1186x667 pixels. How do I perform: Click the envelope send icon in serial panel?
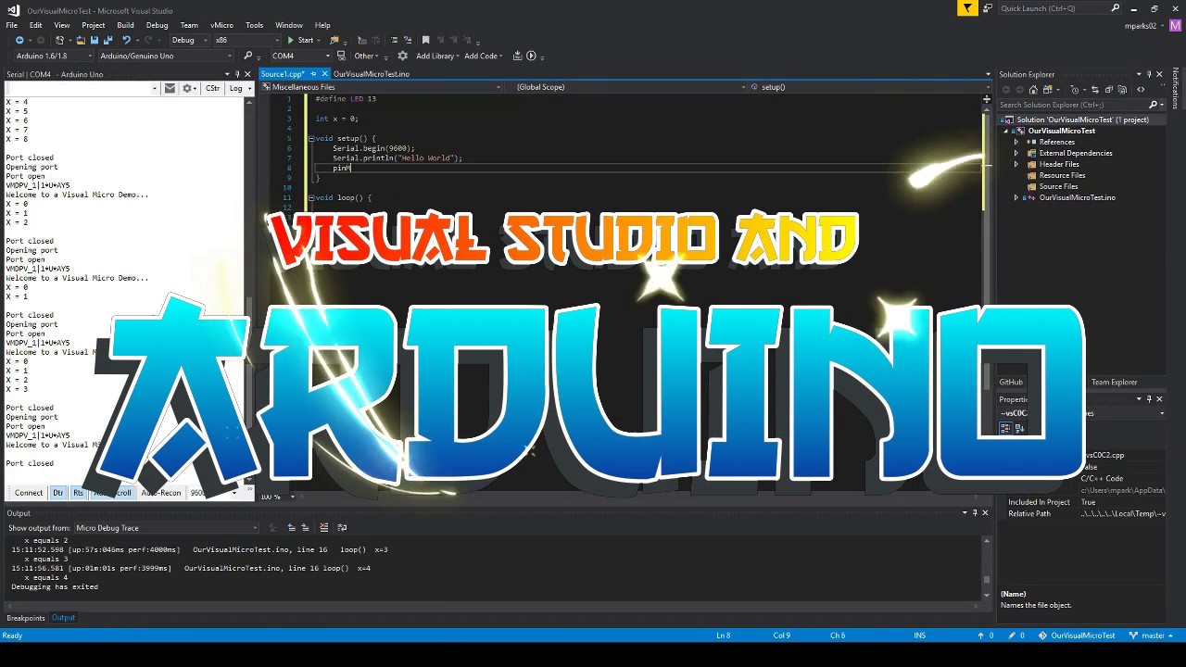170,88
